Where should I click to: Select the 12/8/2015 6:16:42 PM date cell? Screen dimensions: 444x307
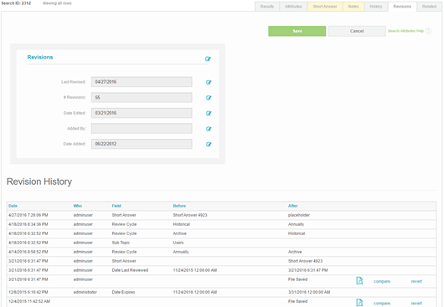pos(28,292)
